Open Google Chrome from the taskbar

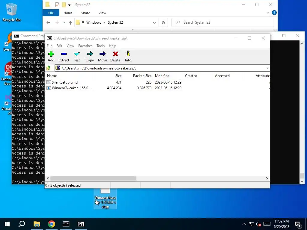pos(52,224)
